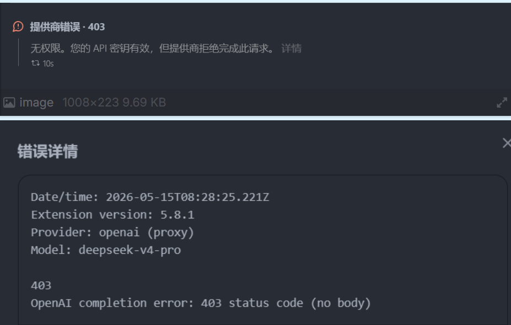Viewport: 511px width, 325px height.
Task: Close the 错误详情 panel with X
Action: click(x=507, y=143)
